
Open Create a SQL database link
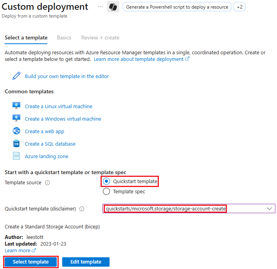50,144
